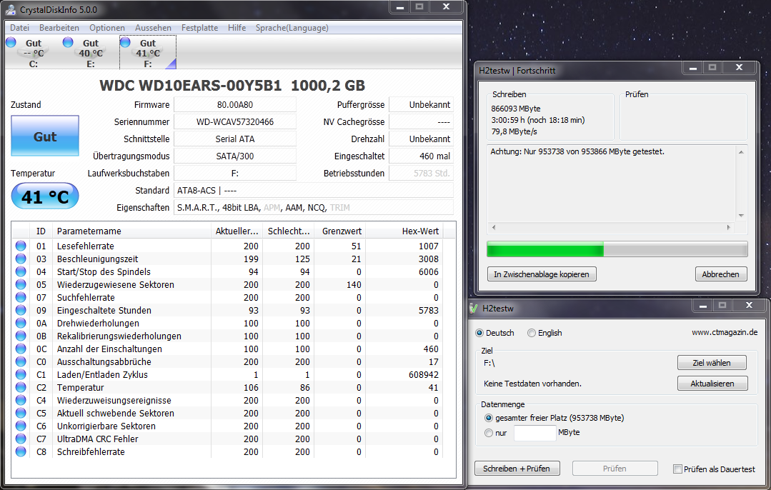This screenshot has width=771, height=490.
Task: Click the 41 °C temperature indicator
Action: (45, 196)
